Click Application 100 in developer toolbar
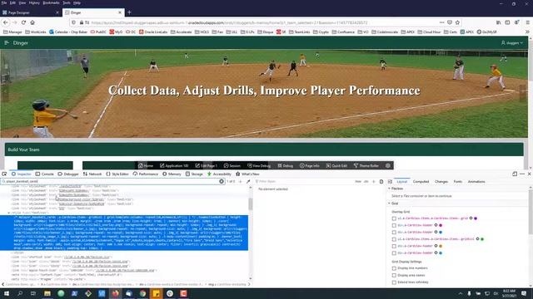533x299 pixels. [x=174, y=165]
